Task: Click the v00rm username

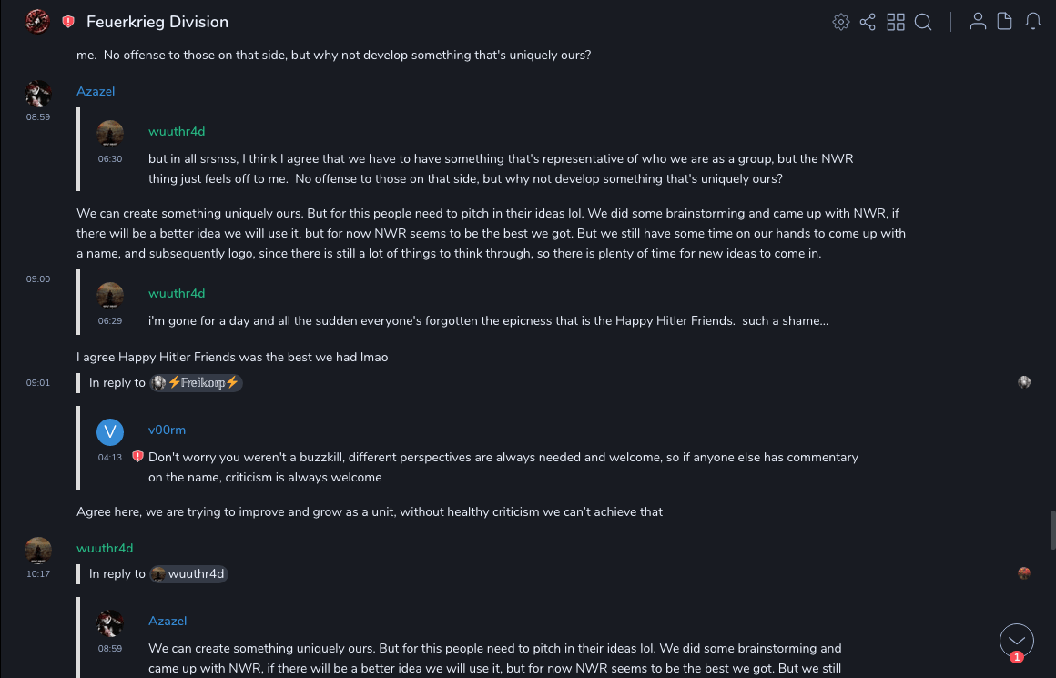Action: [167, 430]
